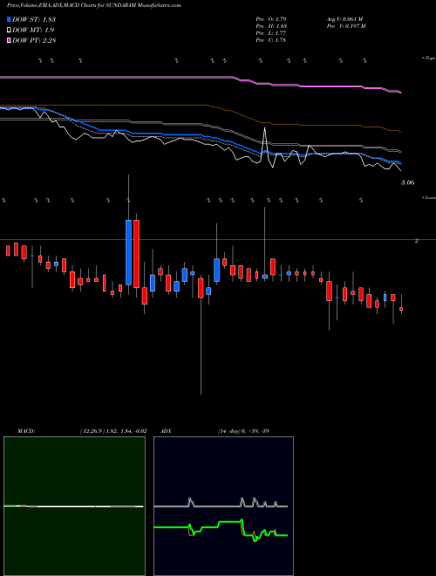Click the '<Lows' marker label
The image size is (436, 576).
[429, 197]
